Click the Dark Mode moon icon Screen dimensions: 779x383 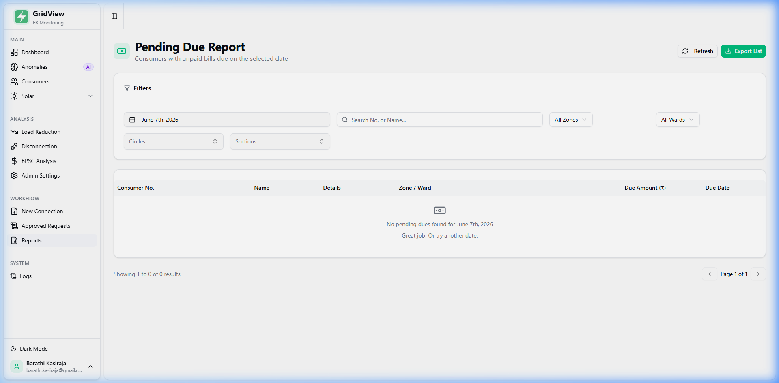click(x=13, y=349)
